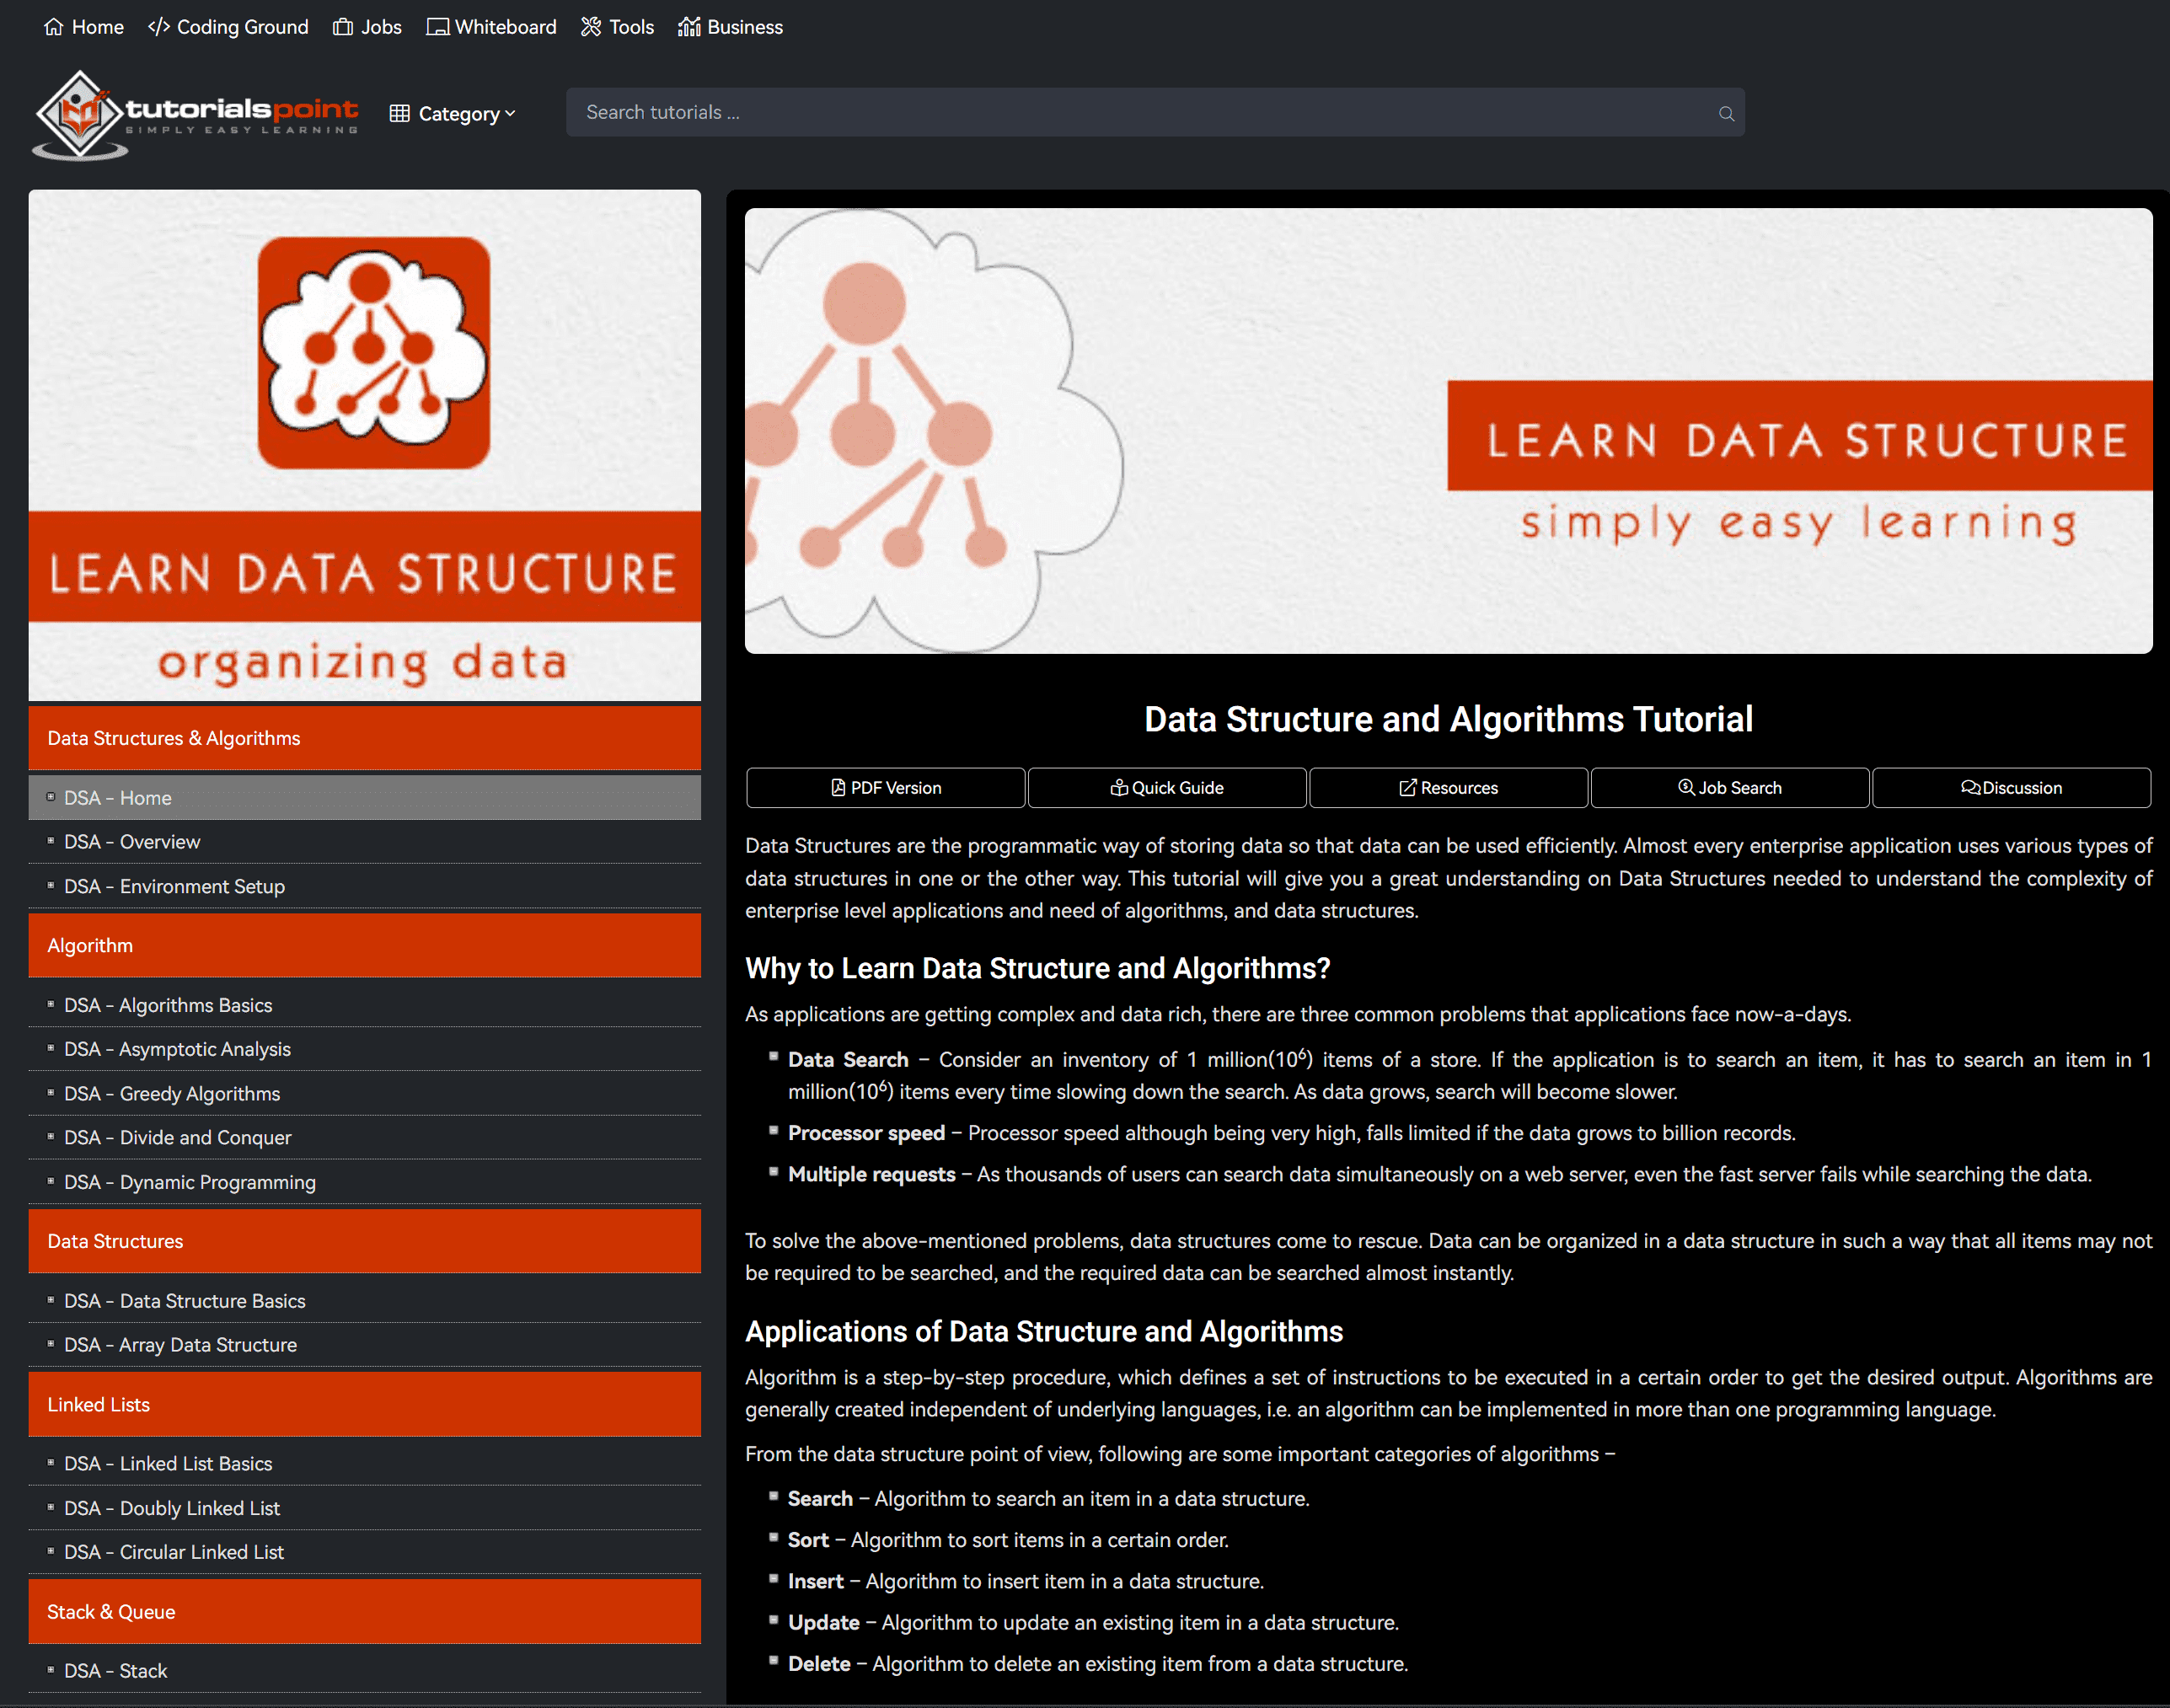Open DSA - Greedy Algorithms link

[x=172, y=1094]
